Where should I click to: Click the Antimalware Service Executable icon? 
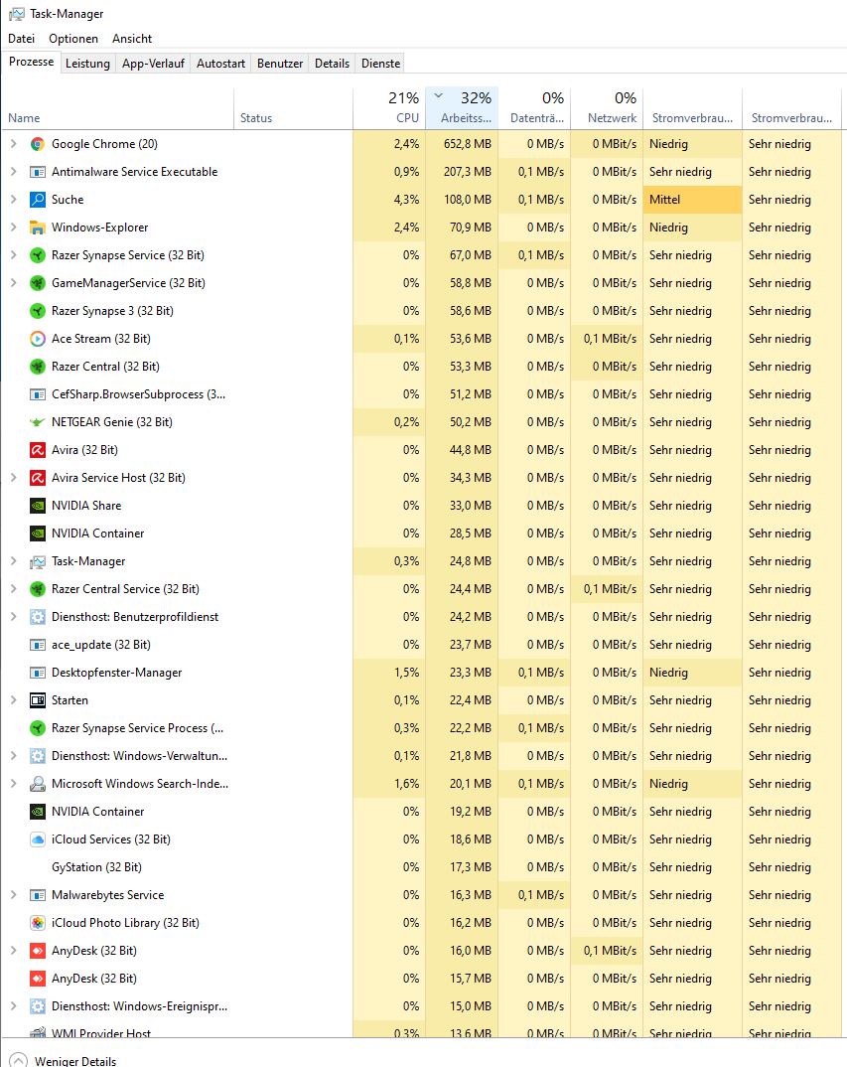click(x=38, y=172)
